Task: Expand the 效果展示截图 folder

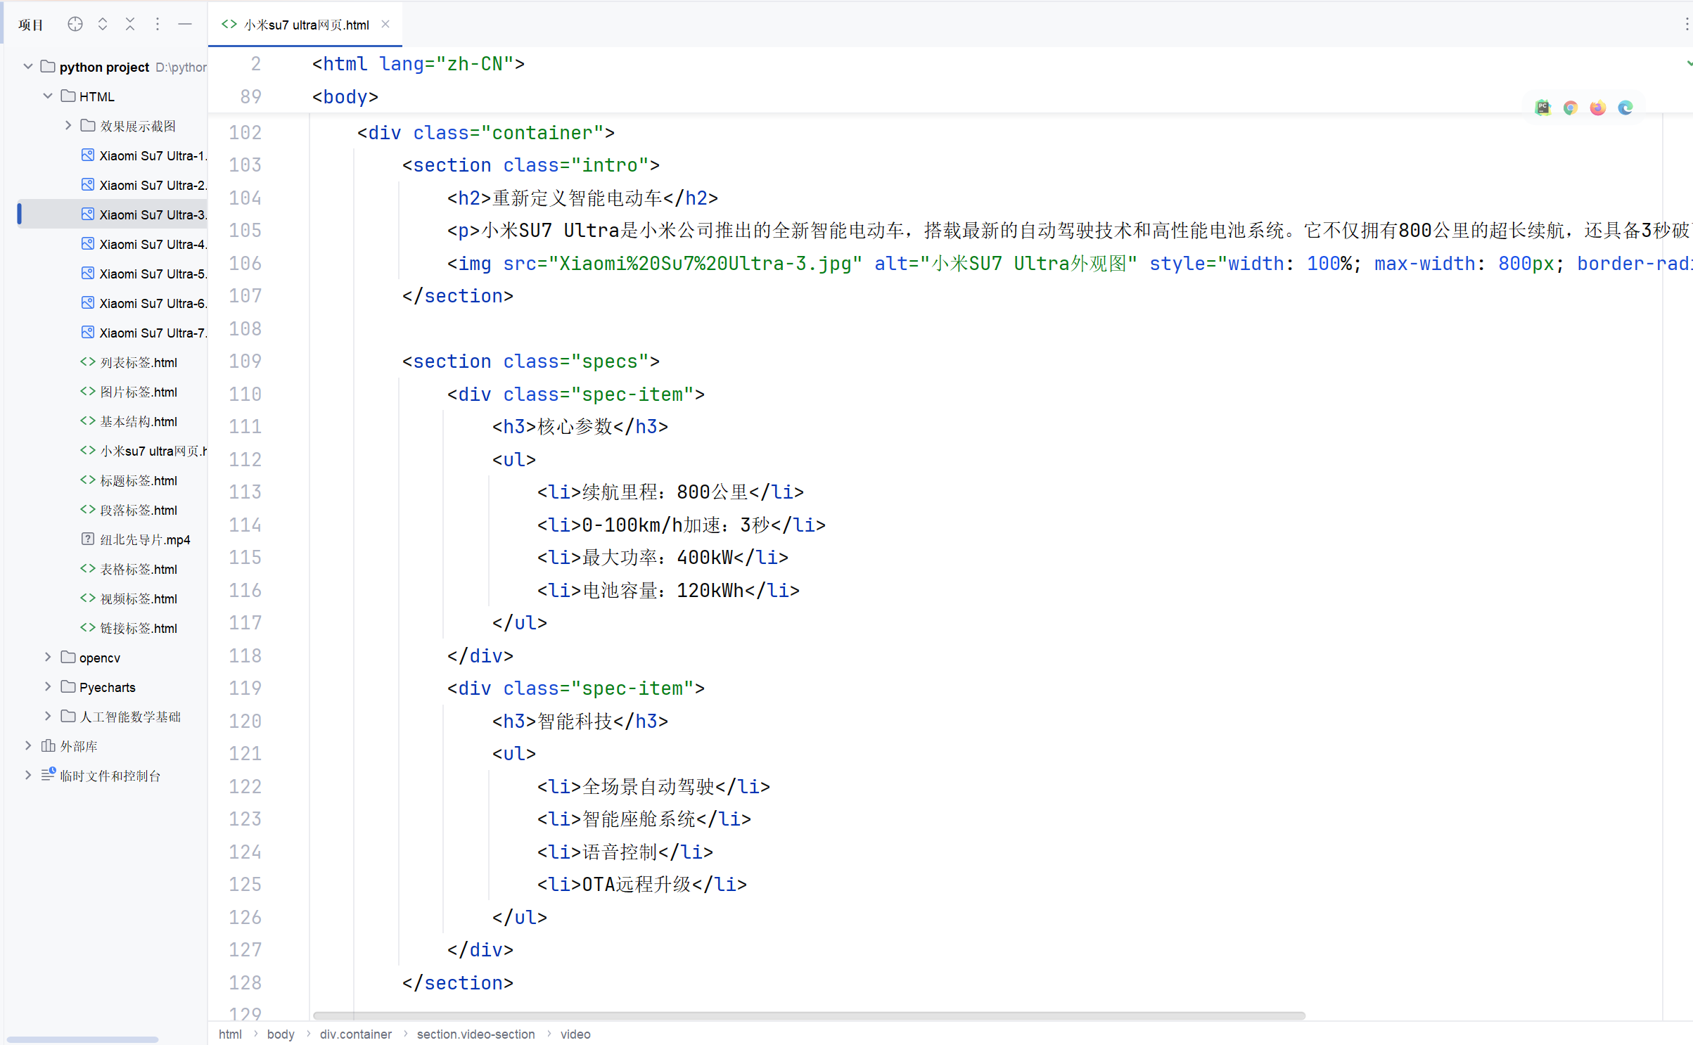Action: 68,126
